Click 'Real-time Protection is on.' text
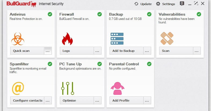Viewport: 211px width, 111px height. point(26,19)
